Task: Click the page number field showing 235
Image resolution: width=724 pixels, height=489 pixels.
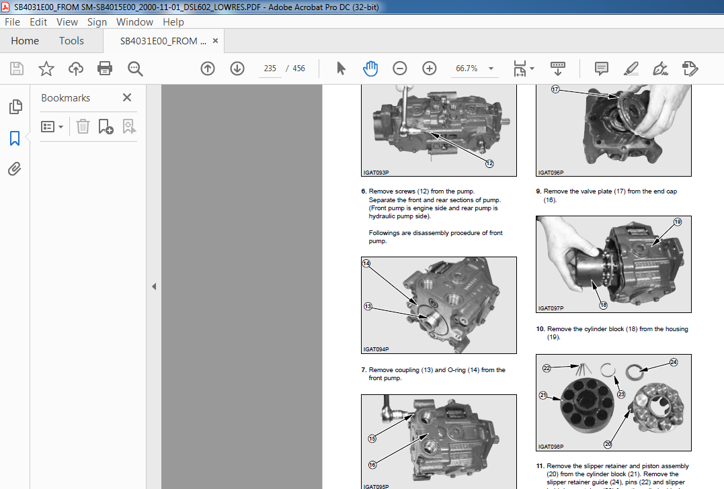Action: [270, 69]
